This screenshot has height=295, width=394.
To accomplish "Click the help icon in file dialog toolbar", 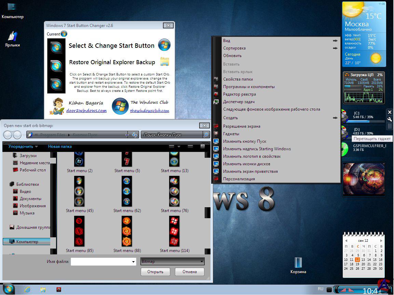I will pyautogui.click(x=203, y=146).
